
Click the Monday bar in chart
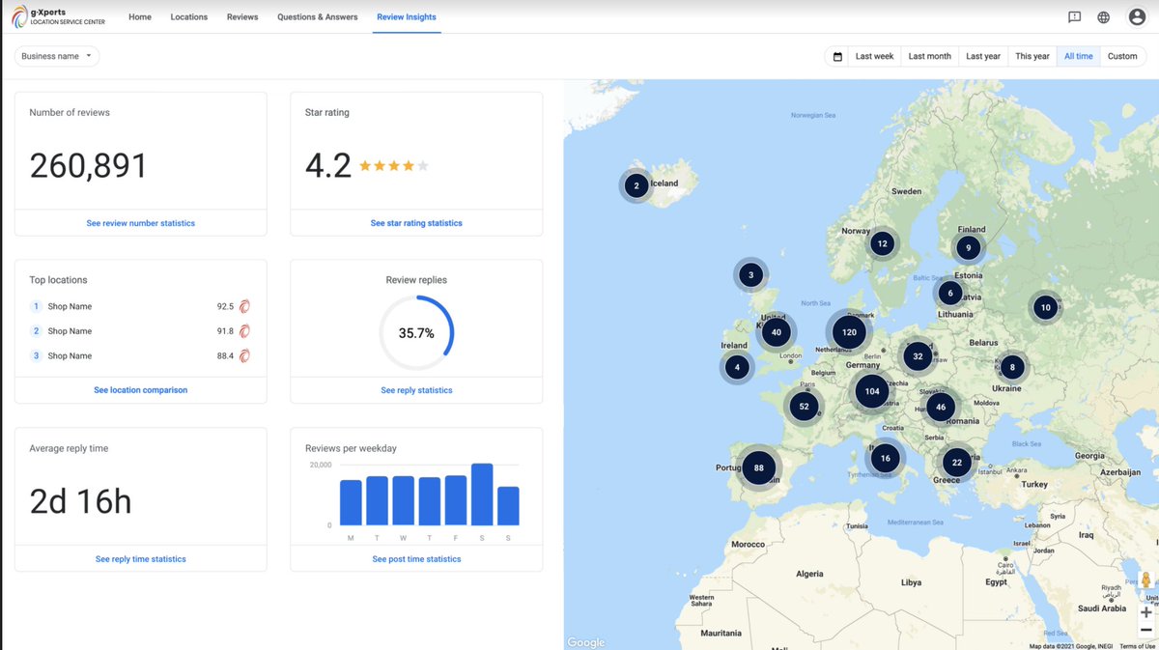pyautogui.click(x=351, y=503)
